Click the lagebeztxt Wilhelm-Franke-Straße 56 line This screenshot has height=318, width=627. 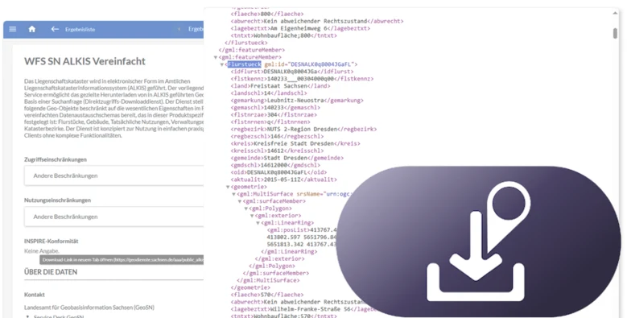click(304, 309)
